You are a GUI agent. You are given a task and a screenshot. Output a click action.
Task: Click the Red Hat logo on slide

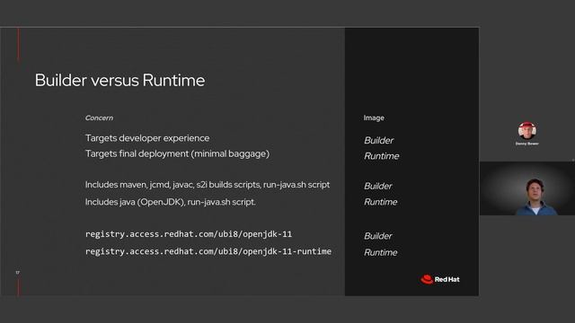(x=439, y=279)
